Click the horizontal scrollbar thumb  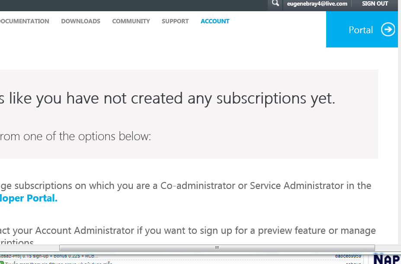pos(217,248)
